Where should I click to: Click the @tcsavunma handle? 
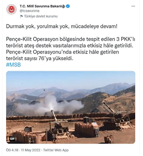point(30,11)
